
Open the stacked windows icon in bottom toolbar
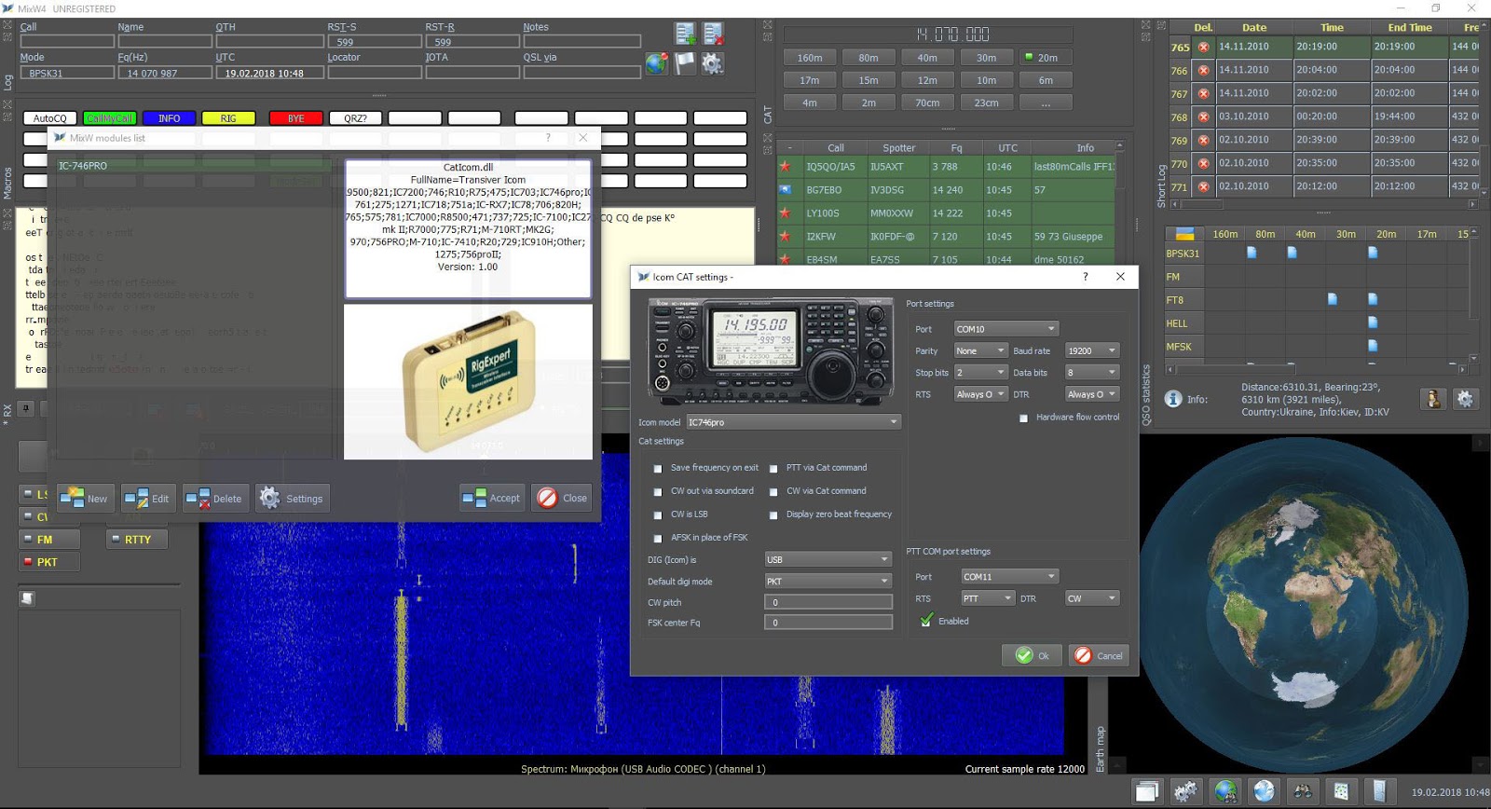point(1147,791)
